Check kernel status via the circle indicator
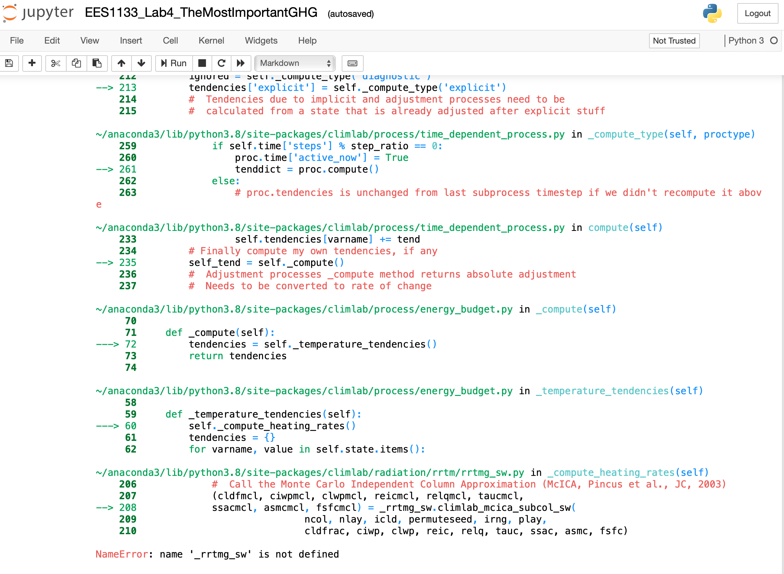Viewport: 784px width, 574px height. click(774, 40)
